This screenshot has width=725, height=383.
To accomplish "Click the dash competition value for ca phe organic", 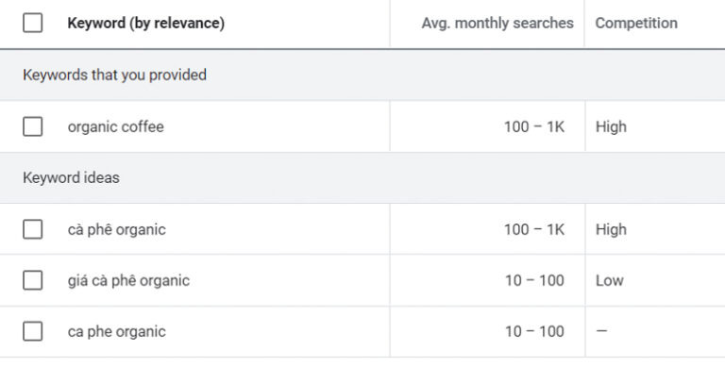I will coord(602,331).
